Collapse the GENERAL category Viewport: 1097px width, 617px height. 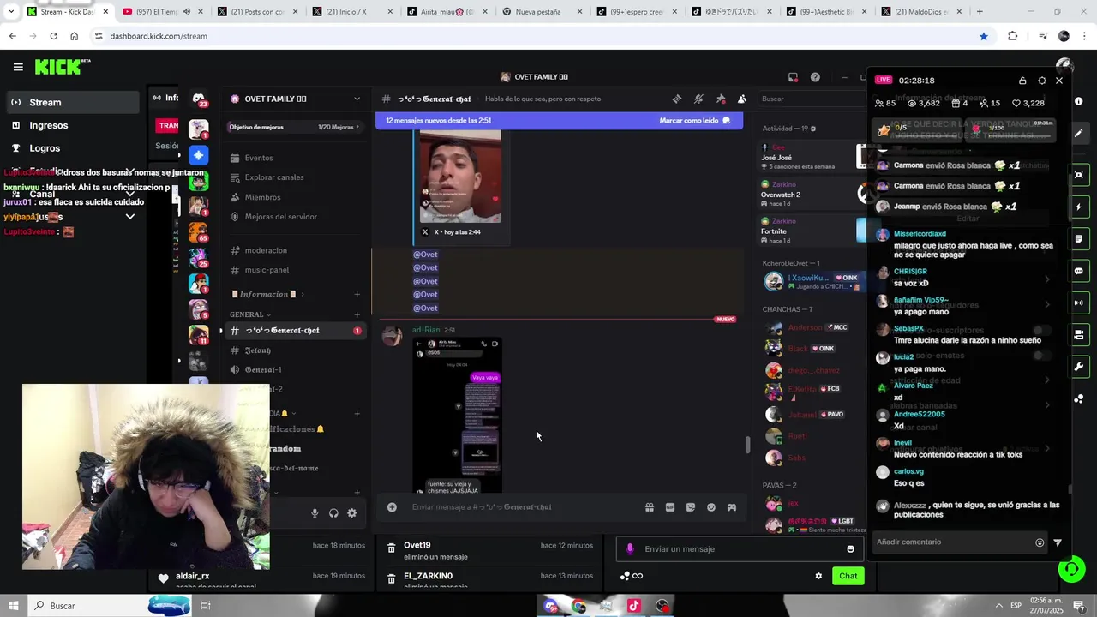(x=250, y=314)
